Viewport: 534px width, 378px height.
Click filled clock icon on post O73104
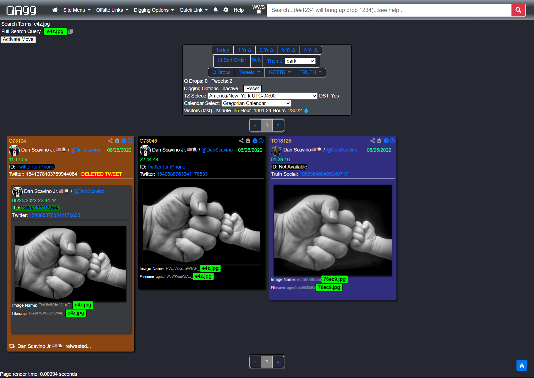[x=124, y=141]
